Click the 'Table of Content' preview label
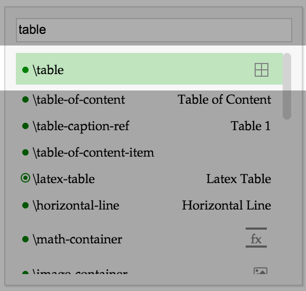Image resolution: width=306 pixels, height=291 pixels. 224,99
